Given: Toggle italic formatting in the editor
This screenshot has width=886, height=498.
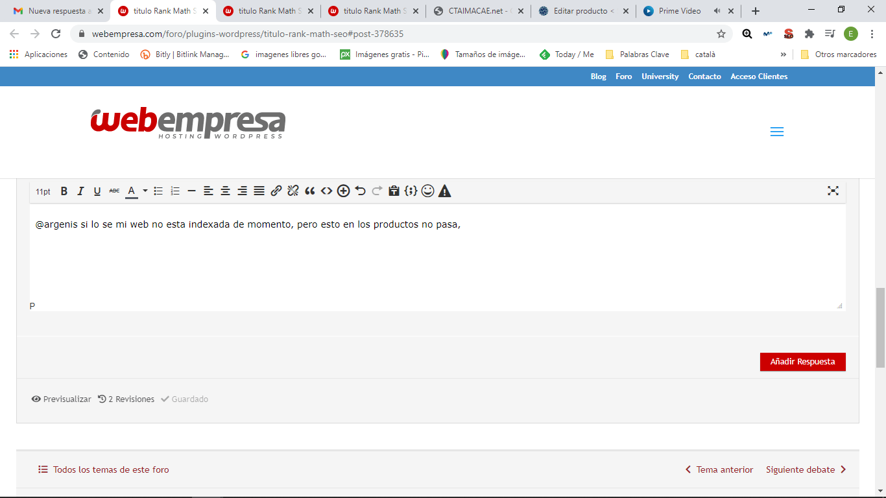Looking at the screenshot, I should coord(80,191).
